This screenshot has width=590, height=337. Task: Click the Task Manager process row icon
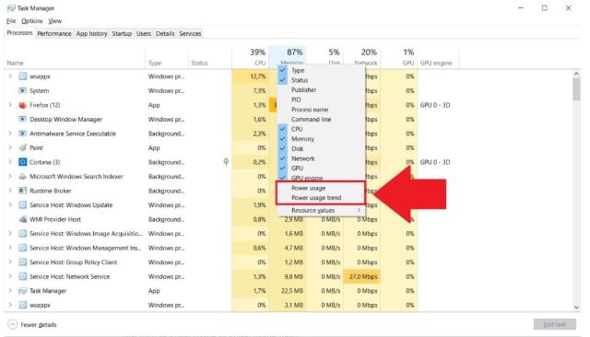[x=22, y=291]
